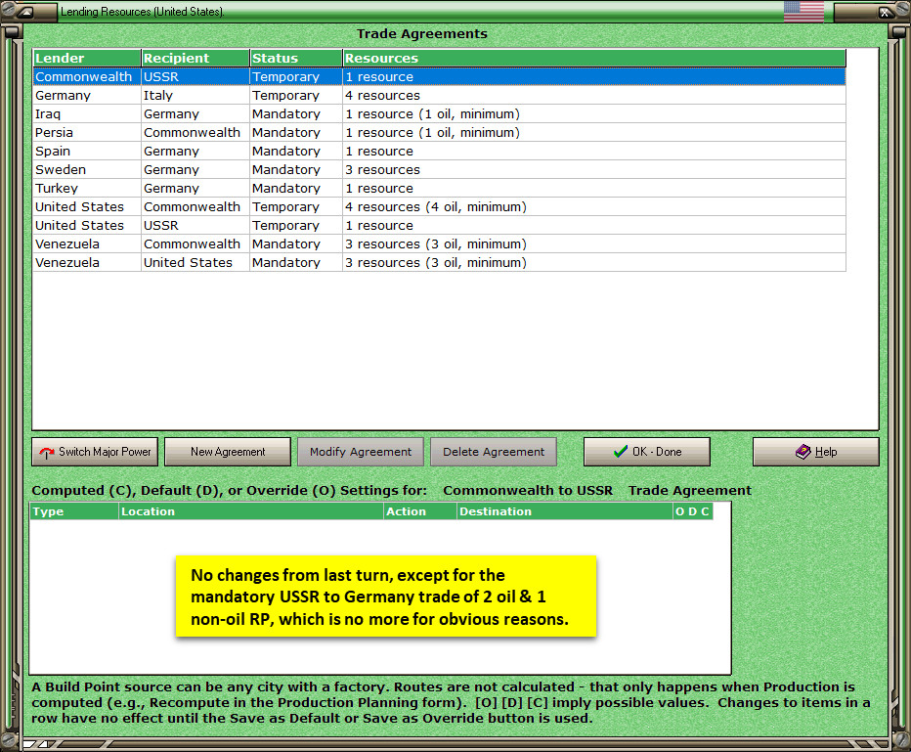The height and width of the screenshot is (752, 911).
Task: Open the Help button
Action: [816, 452]
